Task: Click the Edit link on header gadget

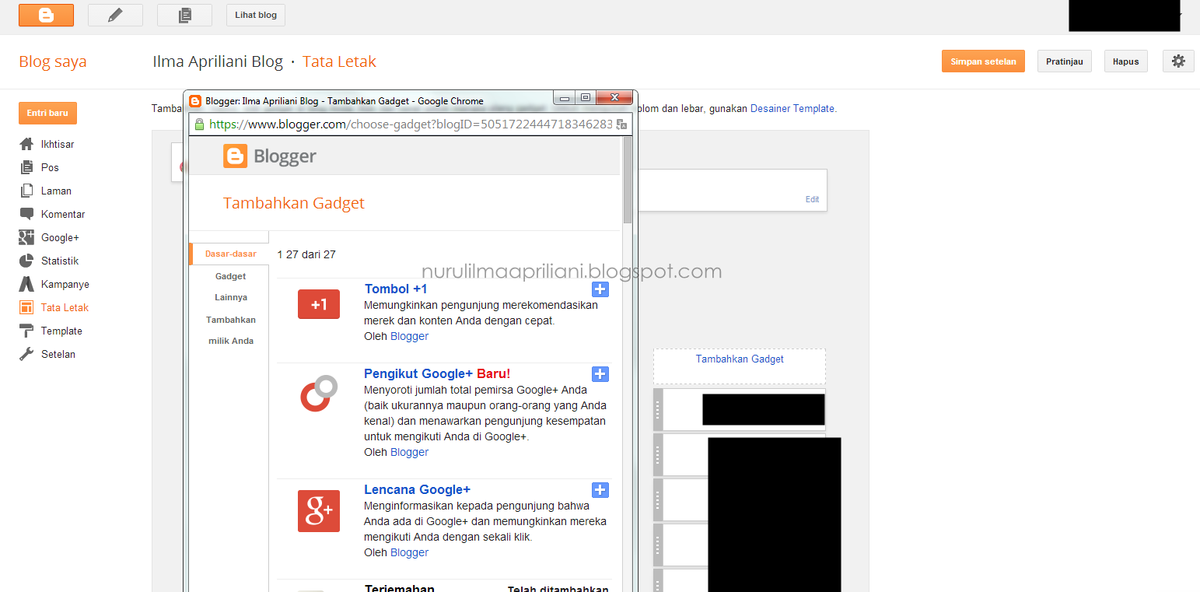Action: [812, 199]
